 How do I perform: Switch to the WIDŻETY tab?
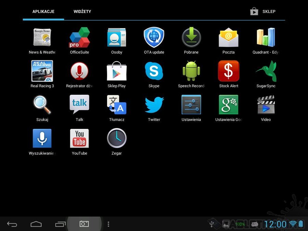pyautogui.click(x=82, y=11)
